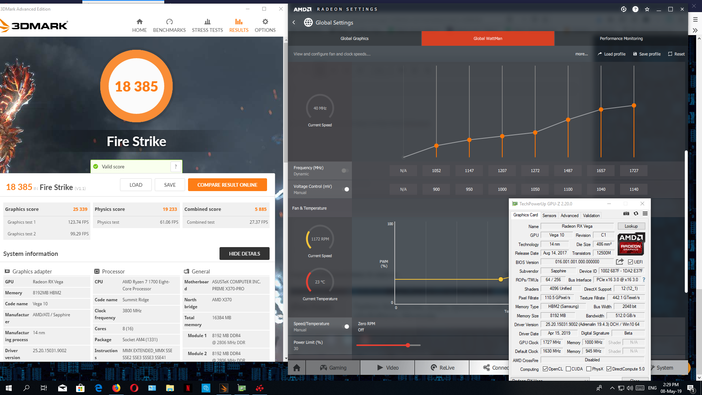Adjust the Power Limit slider handle
The image size is (702, 395).
[x=408, y=345]
